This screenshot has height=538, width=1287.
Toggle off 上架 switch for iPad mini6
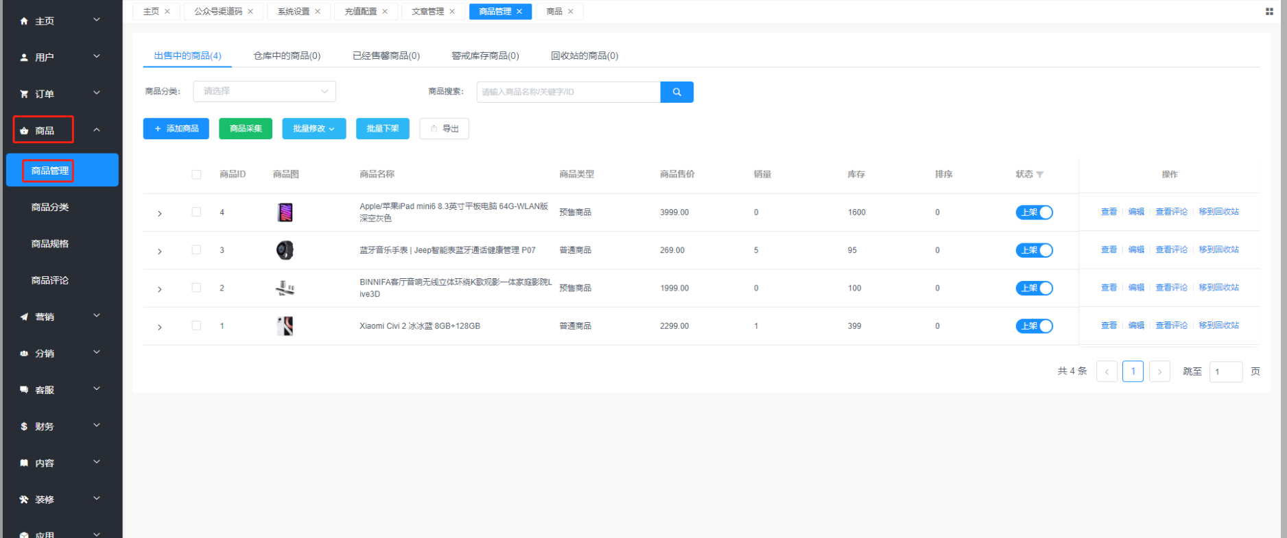(x=1034, y=212)
